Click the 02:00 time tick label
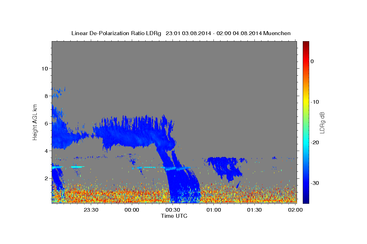 (x=295, y=210)
